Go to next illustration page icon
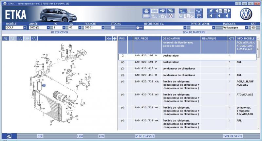Viewport: 262px width, 141px height. (227, 11)
